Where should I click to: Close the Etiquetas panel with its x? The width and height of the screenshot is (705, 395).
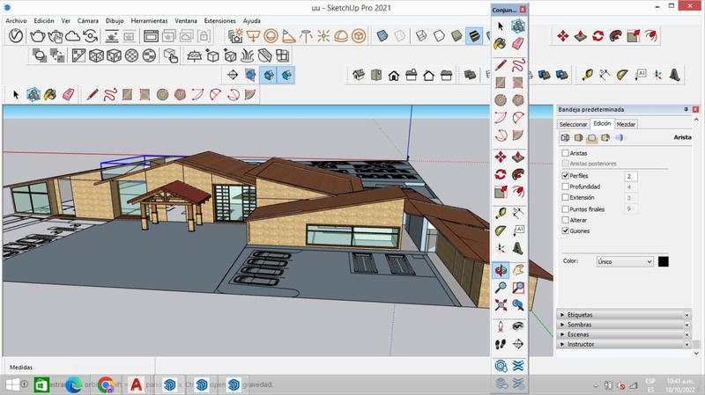pos(686,315)
